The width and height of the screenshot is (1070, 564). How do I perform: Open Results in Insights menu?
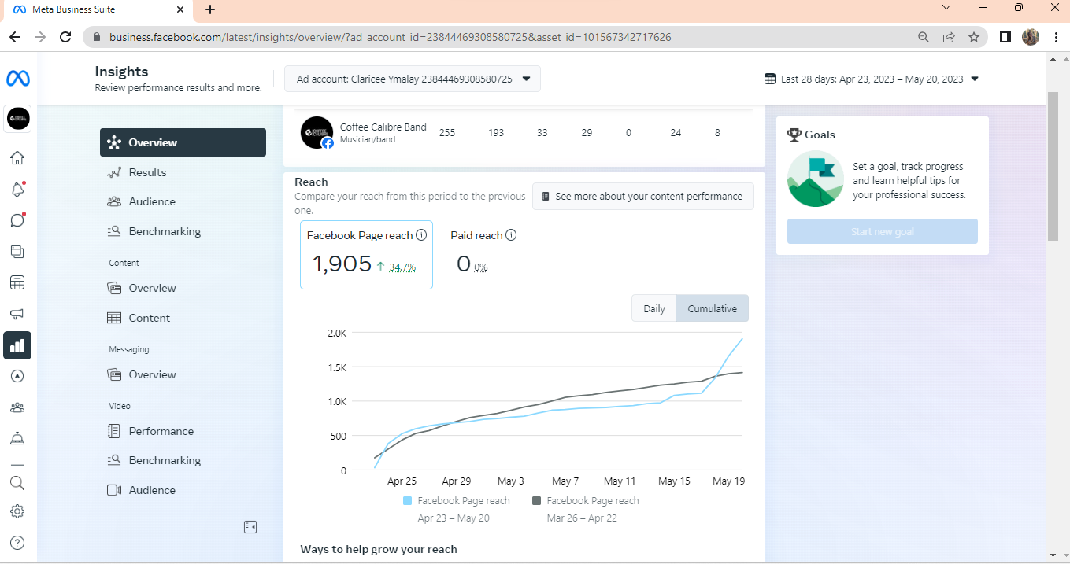coord(183,172)
